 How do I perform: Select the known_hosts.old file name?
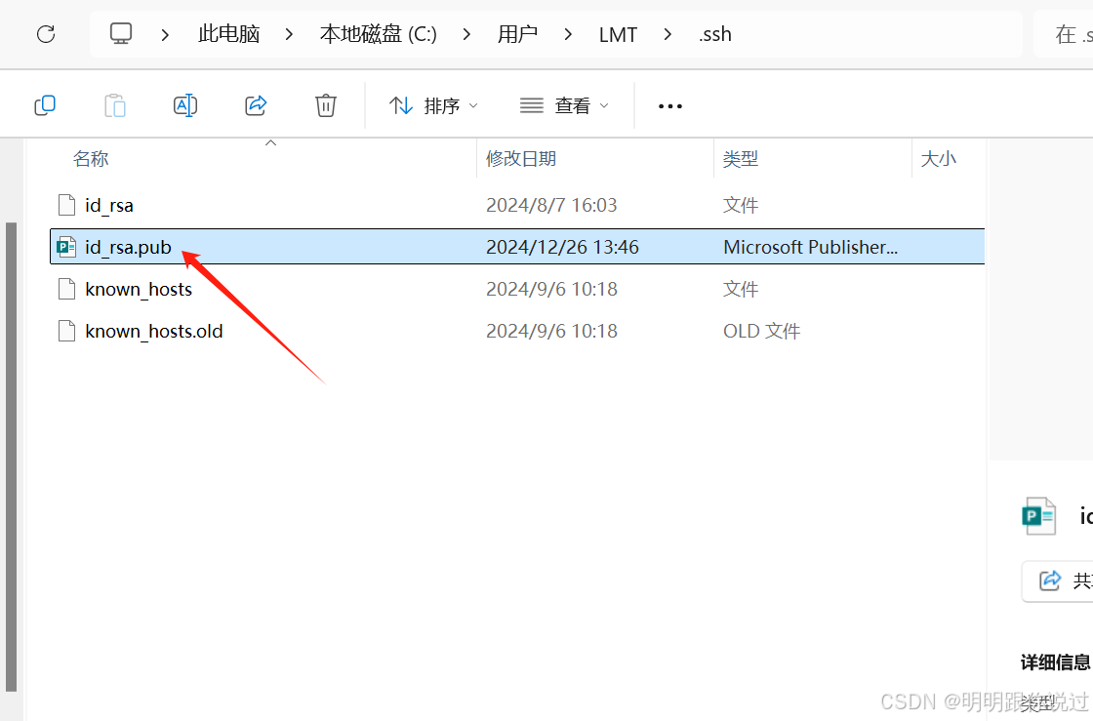tap(154, 331)
